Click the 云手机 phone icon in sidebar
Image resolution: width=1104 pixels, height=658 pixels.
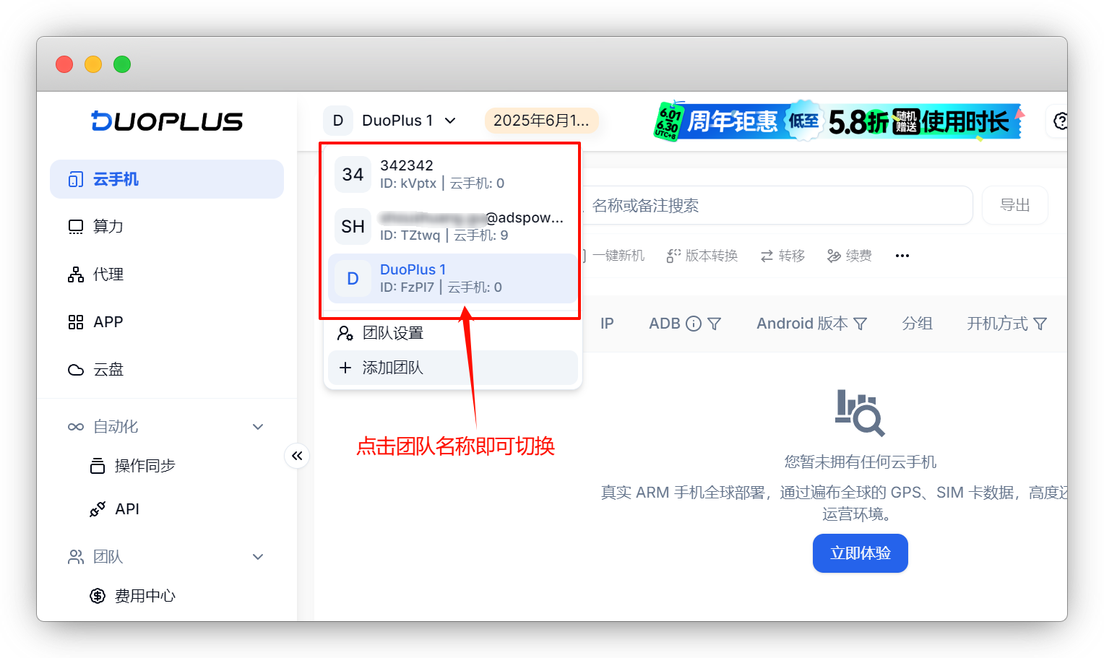tap(76, 179)
